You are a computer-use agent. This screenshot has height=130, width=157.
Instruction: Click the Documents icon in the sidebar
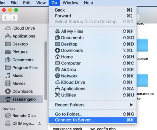pyautogui.click(x=8, y=60)
